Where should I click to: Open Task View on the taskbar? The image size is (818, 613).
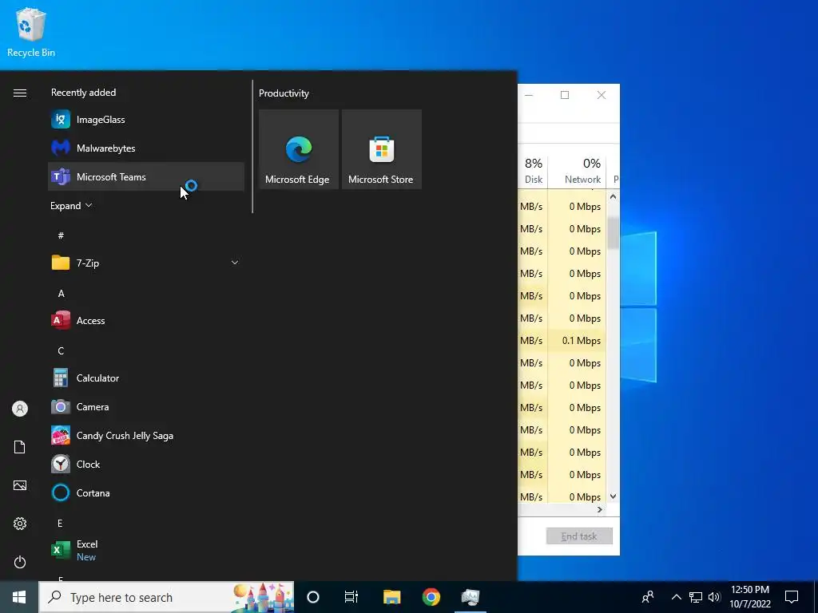pos(351,597)
